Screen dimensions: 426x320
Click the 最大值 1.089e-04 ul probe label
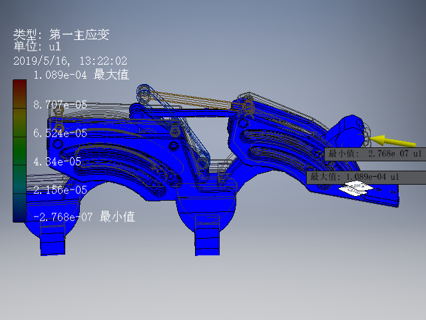click(366, 177)
